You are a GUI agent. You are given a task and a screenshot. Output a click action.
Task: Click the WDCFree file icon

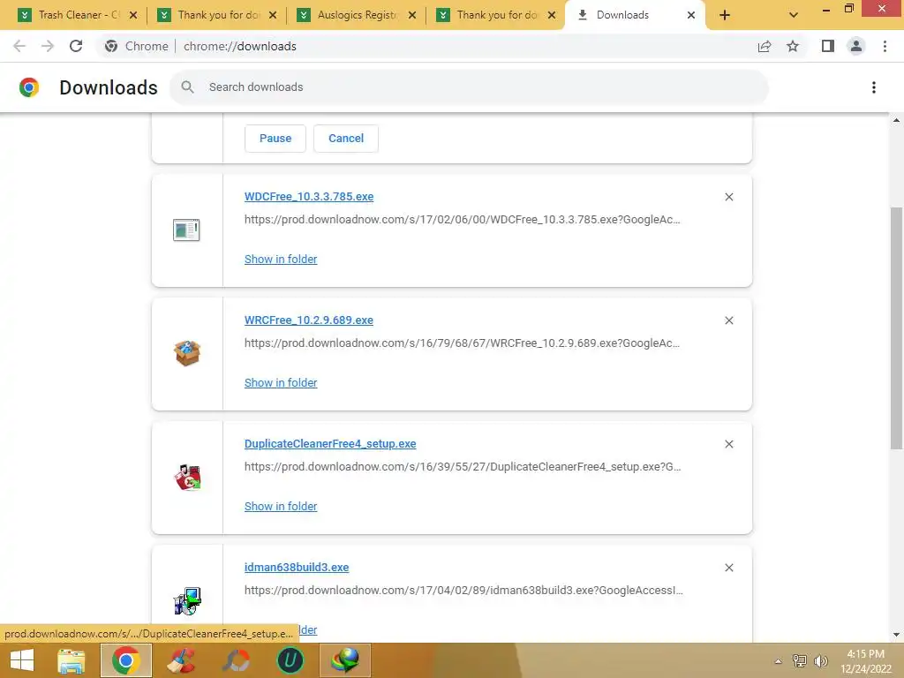tap(186, 230)
